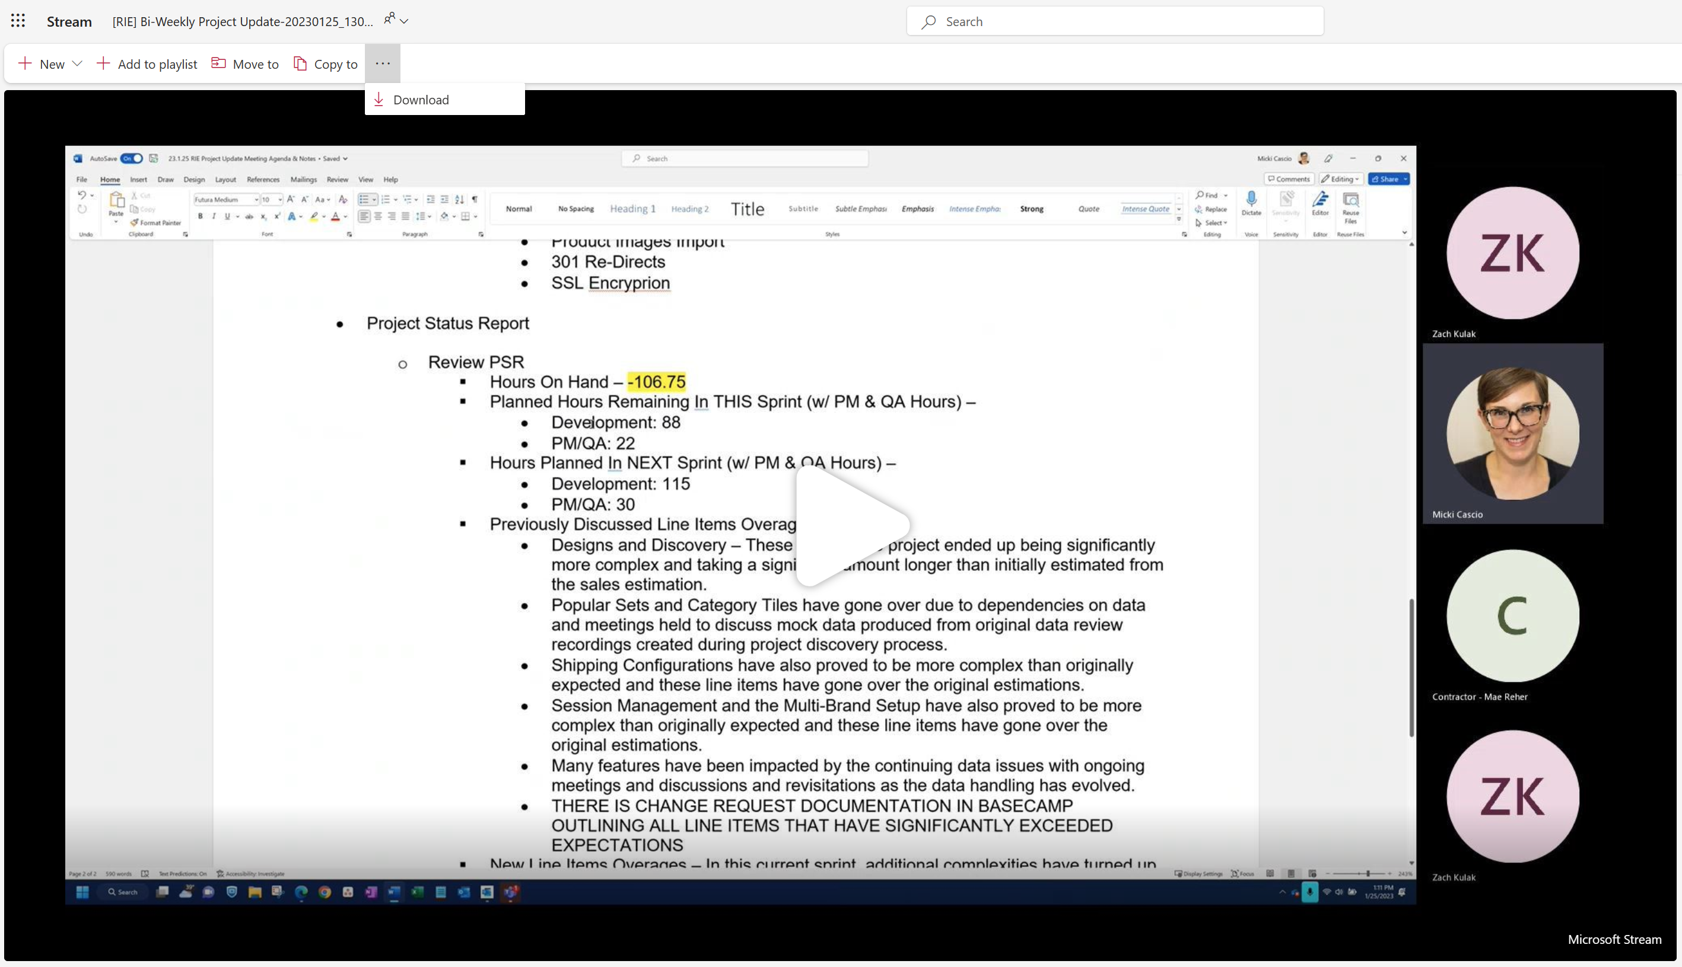Click Focus mode in Word status bar
Image resolution: width=1682 pixels, height=967 pixels.
(x=1242, y=873)
